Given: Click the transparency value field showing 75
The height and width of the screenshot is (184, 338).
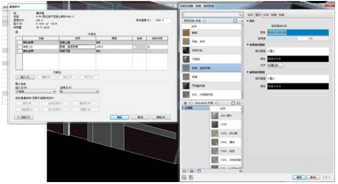Looking at the screenshot, I should [319, 38].
